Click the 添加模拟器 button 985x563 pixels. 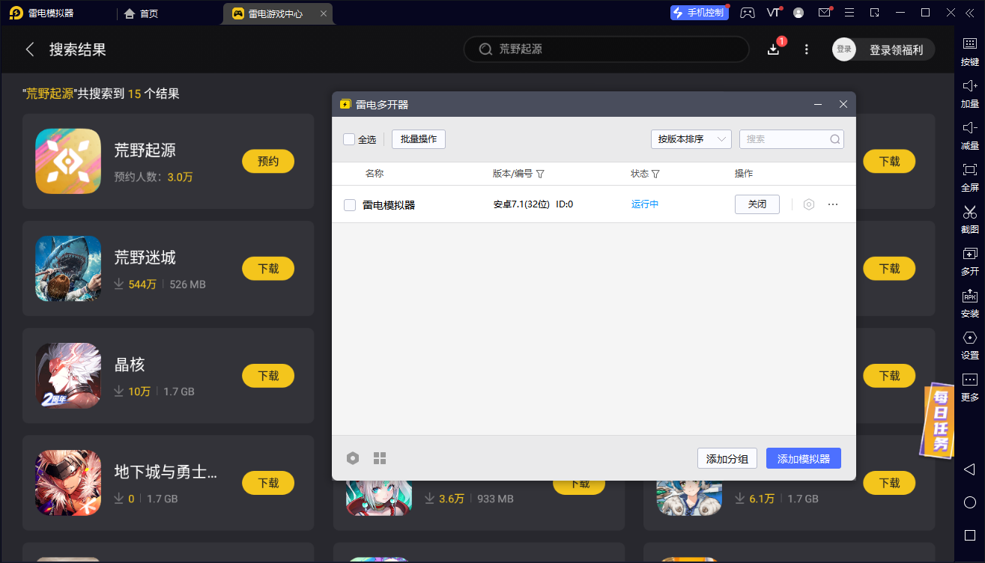coord(804,458)
